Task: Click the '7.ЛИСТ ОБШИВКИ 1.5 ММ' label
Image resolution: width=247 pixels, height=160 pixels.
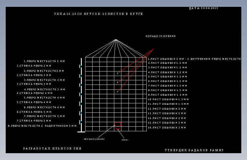Action: click(x=168, y=86)
